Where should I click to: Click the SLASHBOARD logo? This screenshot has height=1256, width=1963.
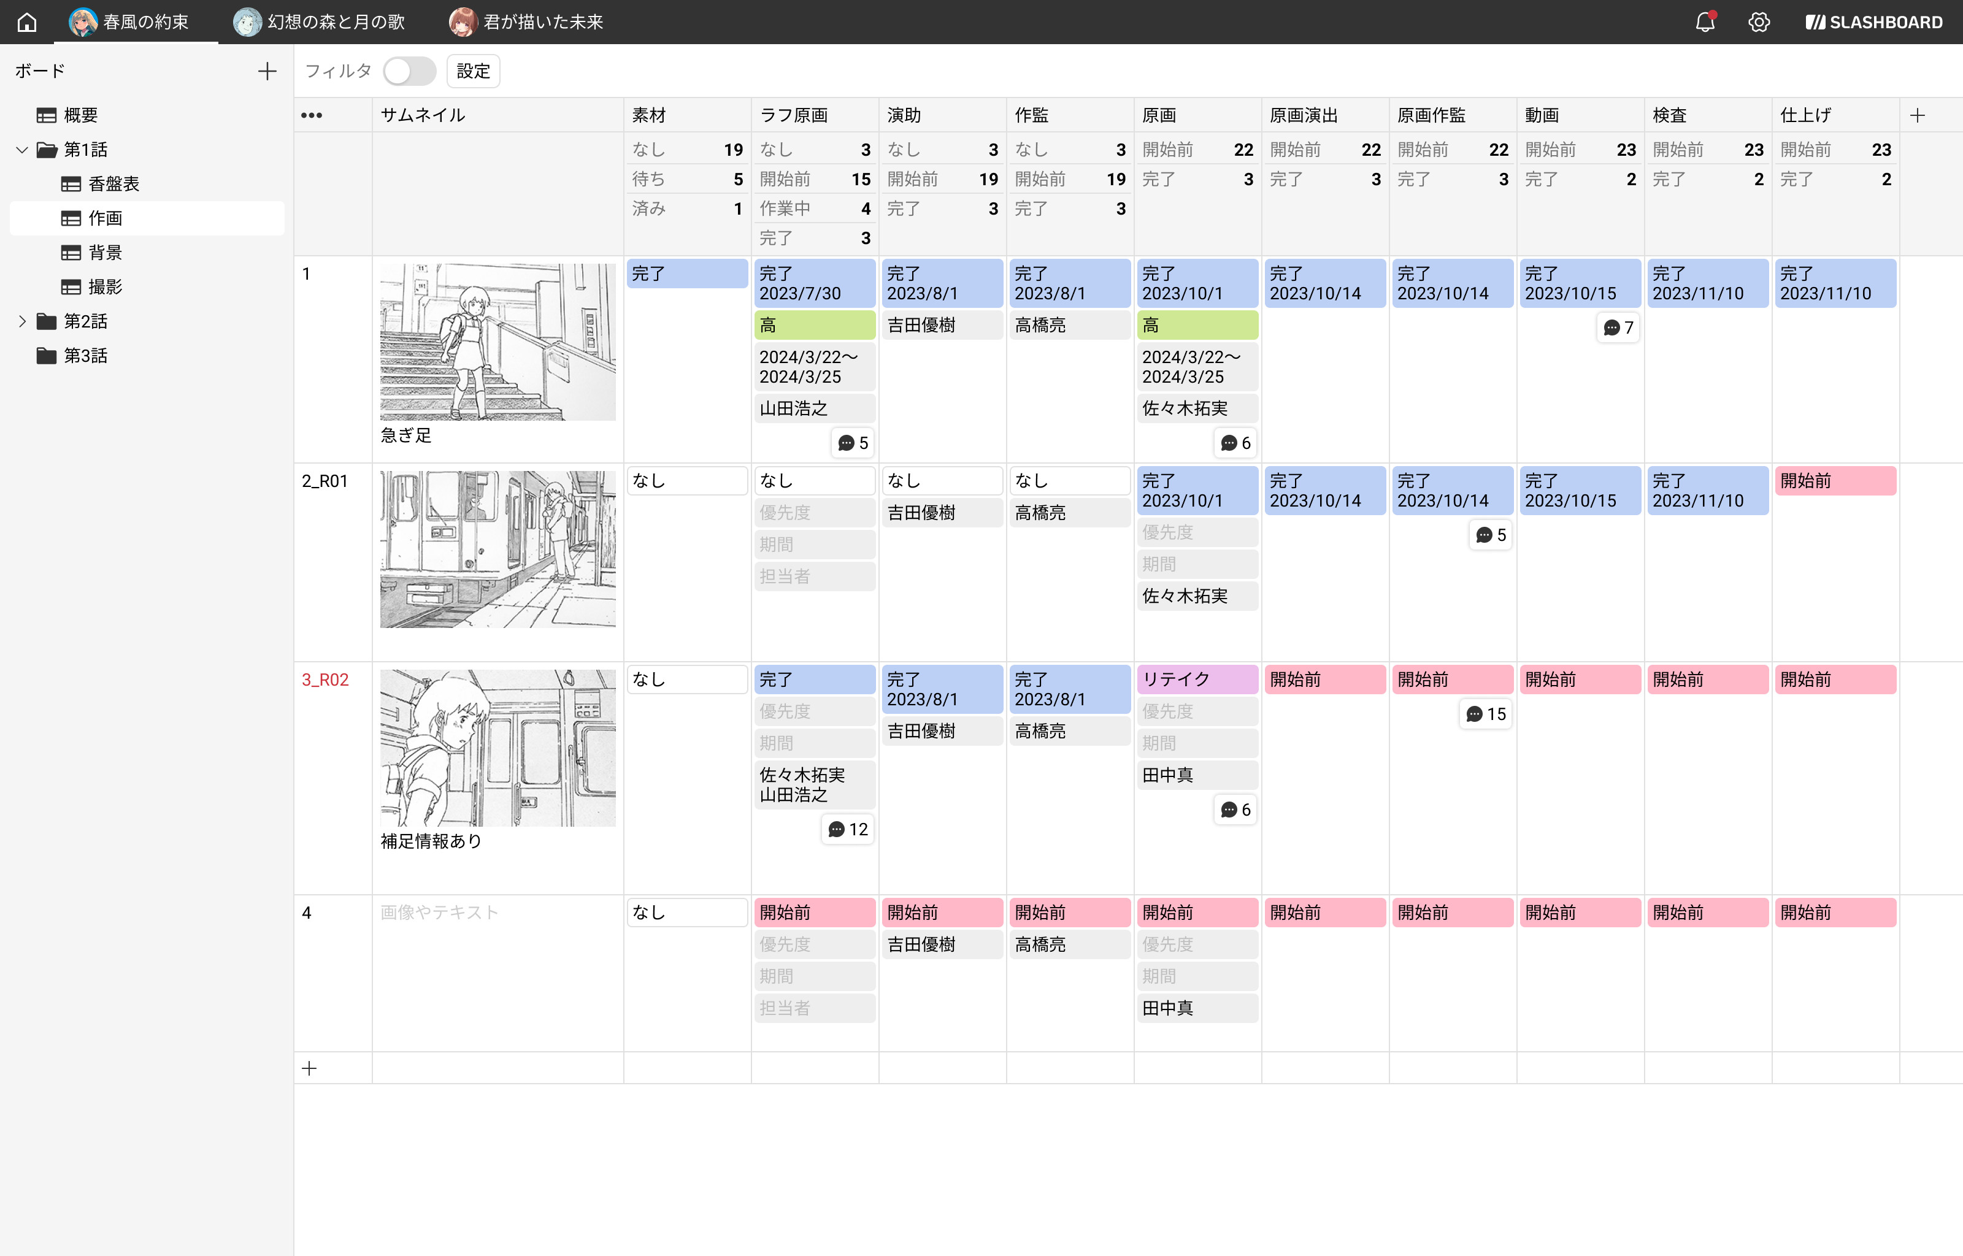tap(1872, 22)
